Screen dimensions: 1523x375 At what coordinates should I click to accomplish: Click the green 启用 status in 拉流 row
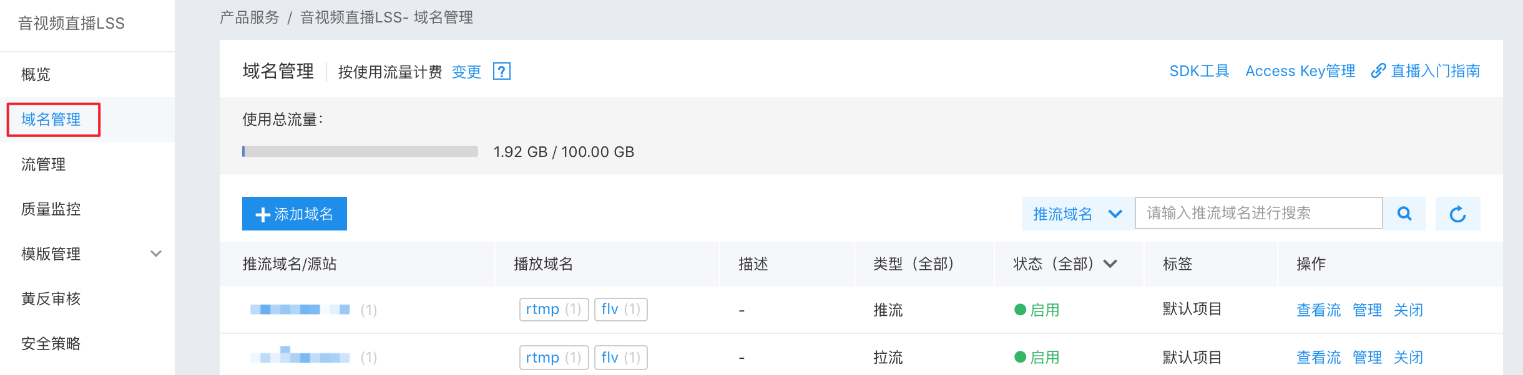(x=1037, y=357)
